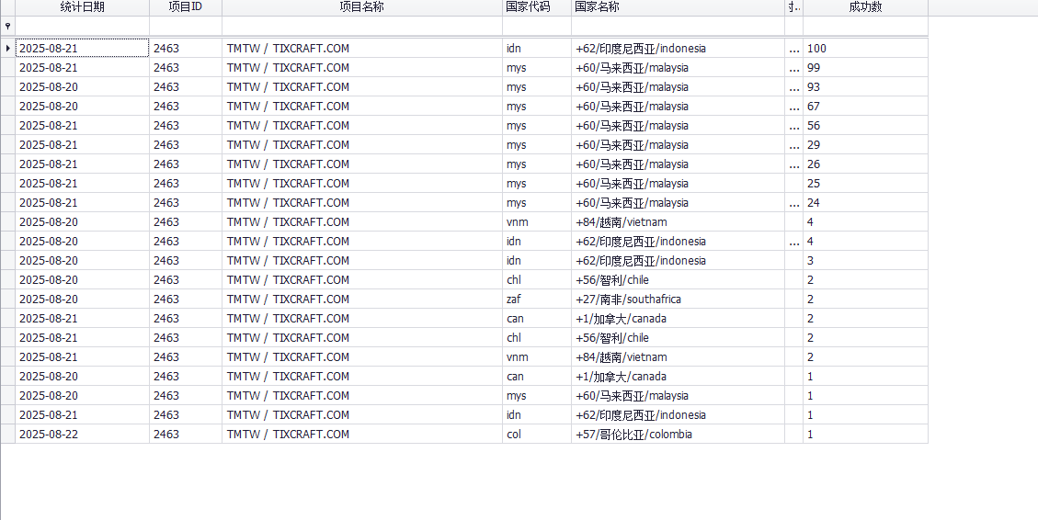Select 'vnm' in the 2025-08-20 row
The width and height of the screenshot is (1038, 520).
[537, 221]
